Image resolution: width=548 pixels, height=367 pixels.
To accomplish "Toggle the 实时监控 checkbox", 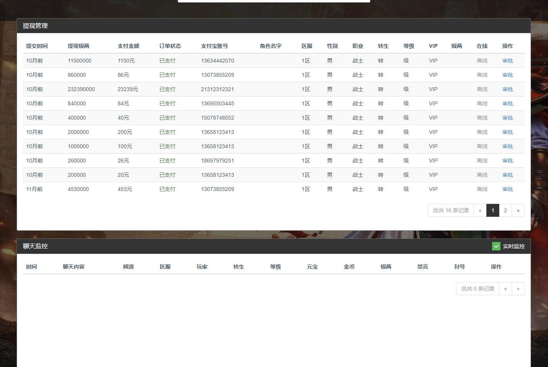I will coord(496,246).
